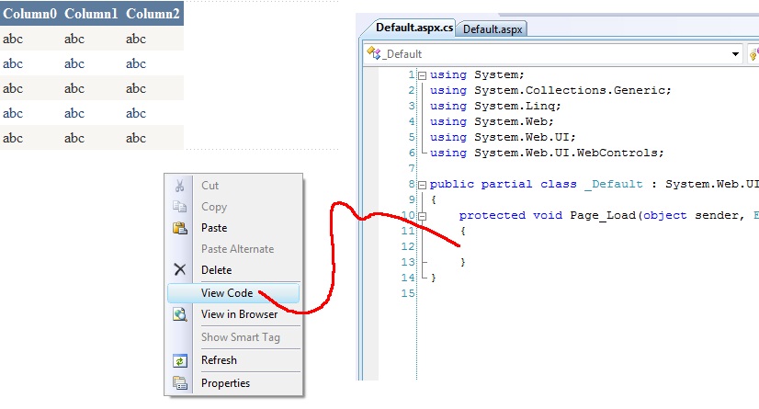
Task: Click the Properties window icon
Action: click(180, 383)
